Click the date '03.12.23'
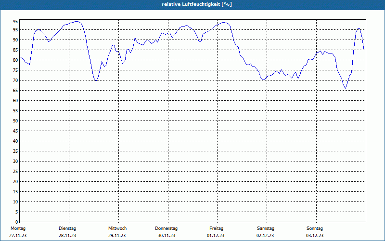The width and height of the screenshot is (385, 241). pyautogui.click(x=315, y=236)
